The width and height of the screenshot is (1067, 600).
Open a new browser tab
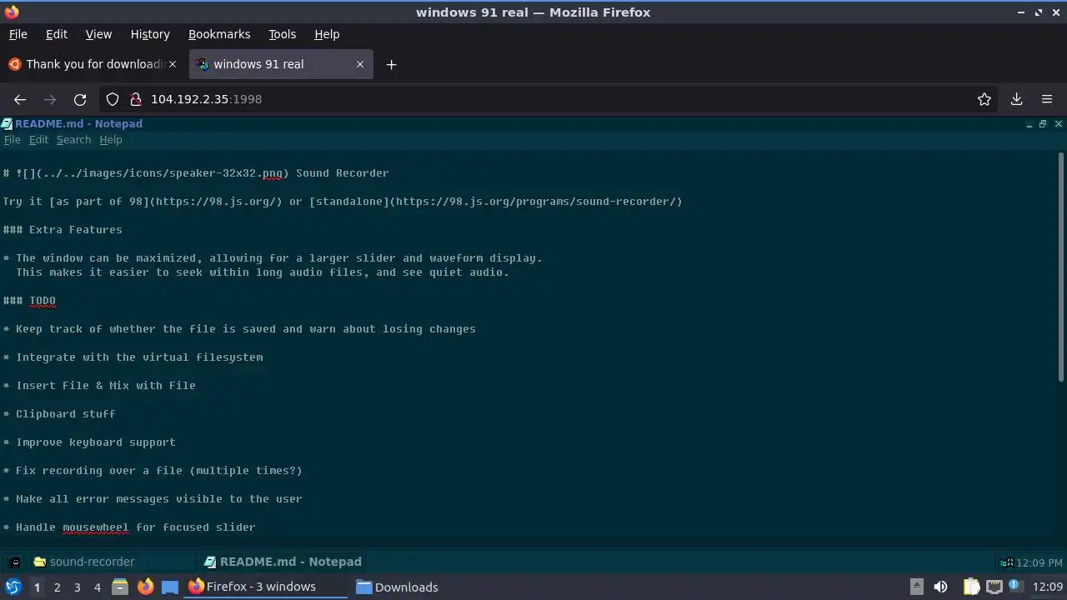click(391, 64)
